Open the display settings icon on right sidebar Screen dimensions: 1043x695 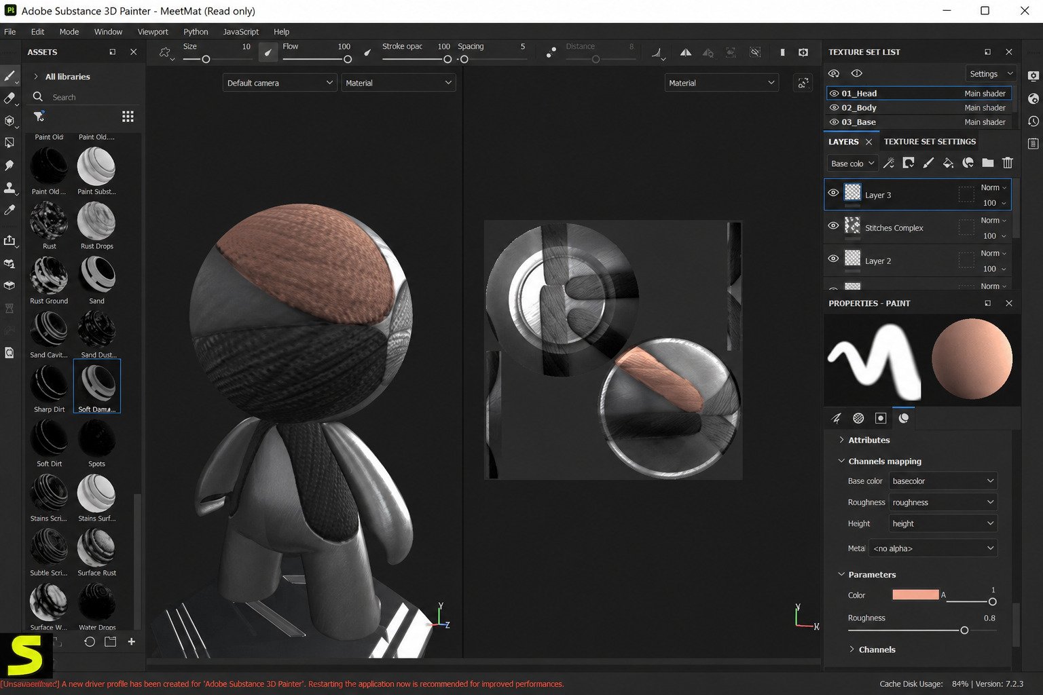(1033, 76)
